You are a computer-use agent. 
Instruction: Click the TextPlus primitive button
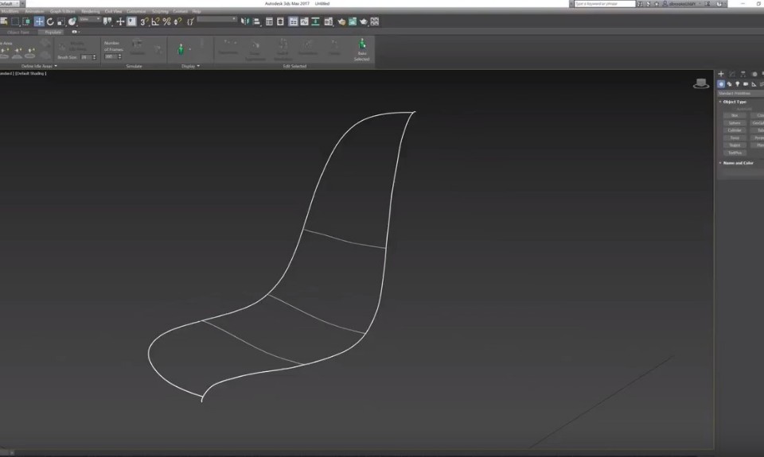pyautogui.click(x=735, y=153)
